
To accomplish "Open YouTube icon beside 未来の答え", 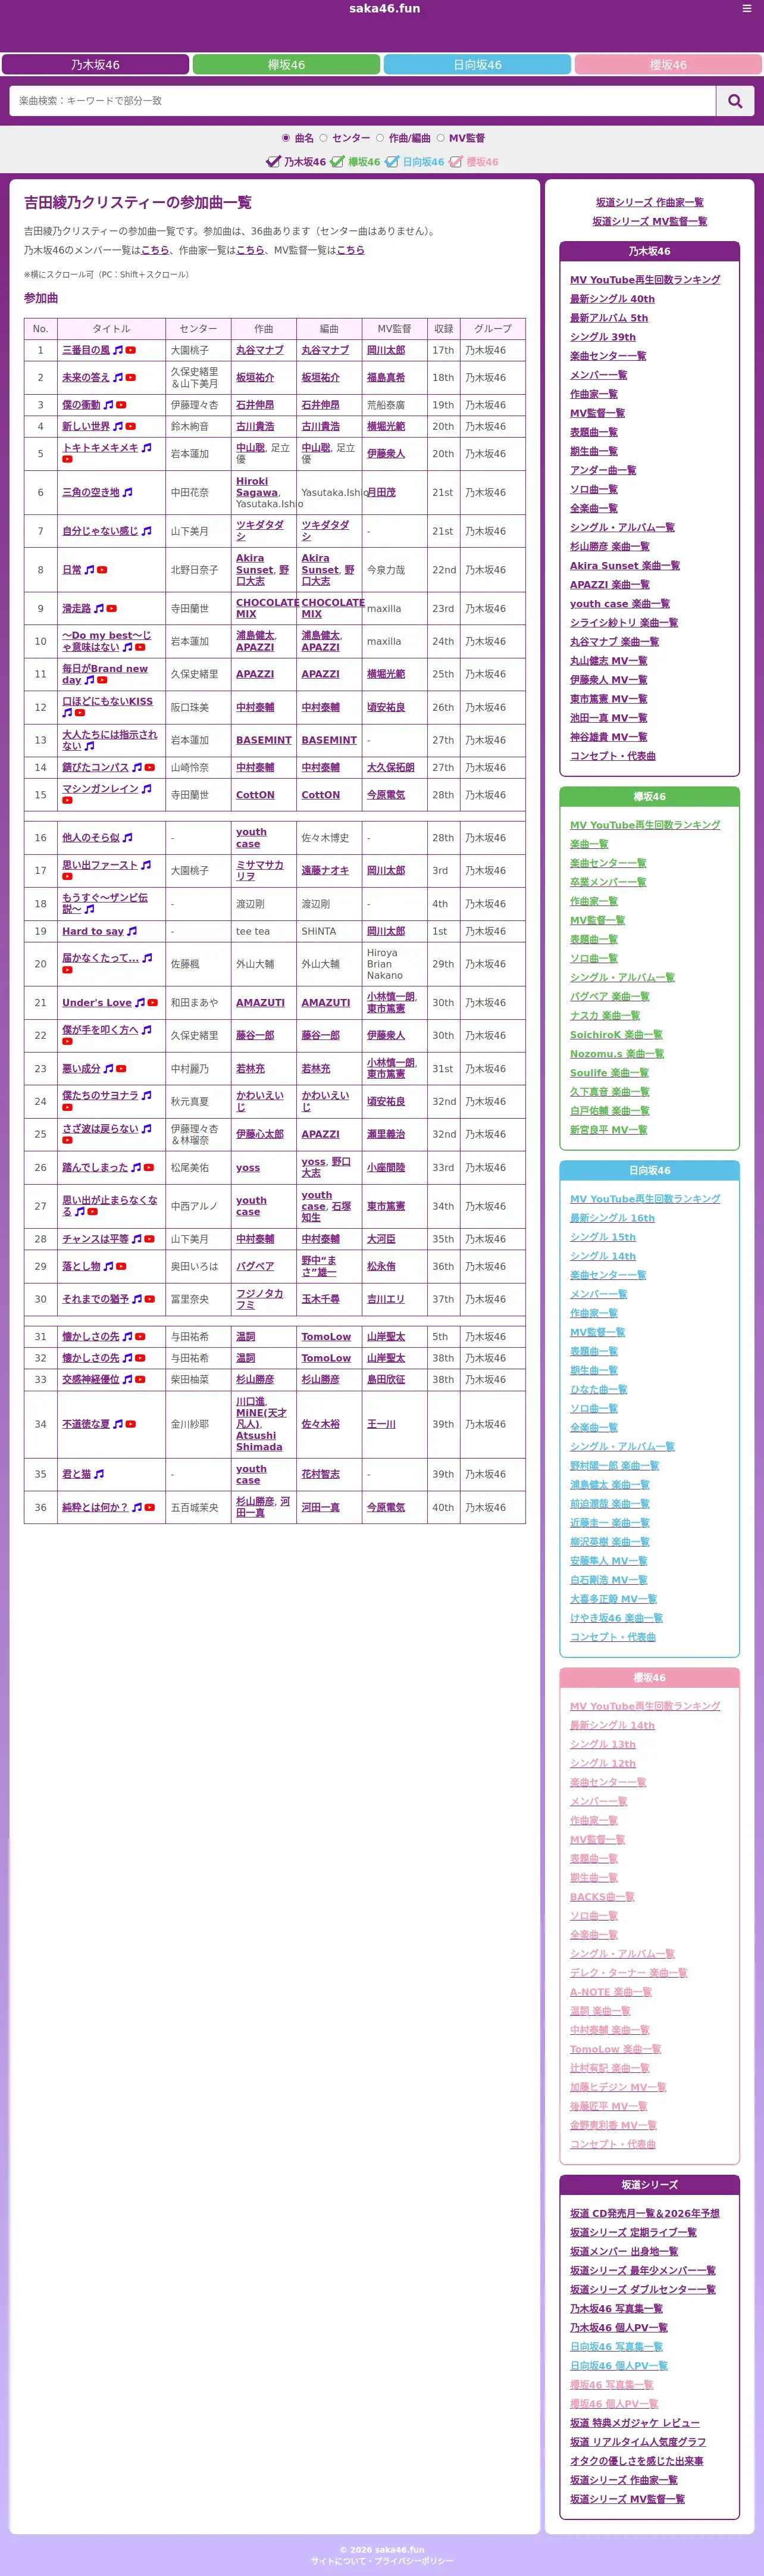I will (131, 378).
